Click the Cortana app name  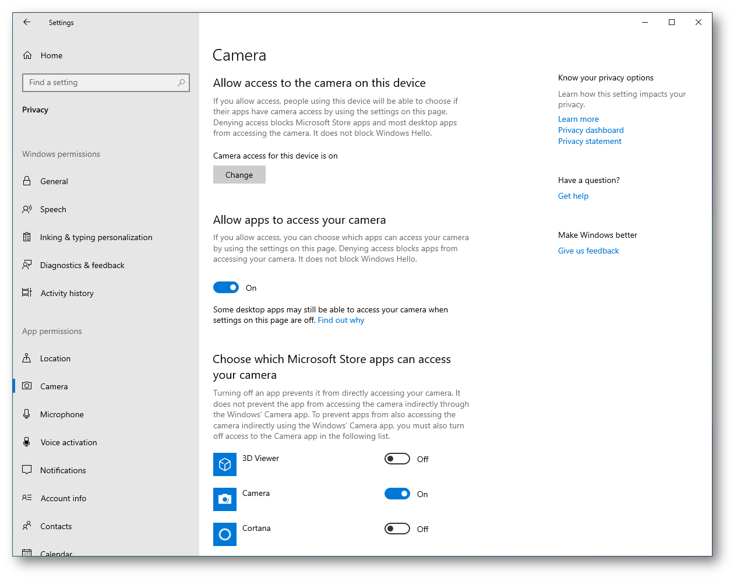click(x=256, y=528)
